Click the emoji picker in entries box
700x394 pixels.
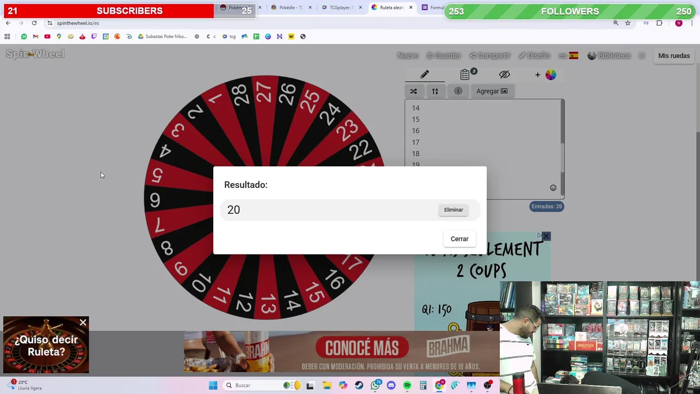coord(553,188)
